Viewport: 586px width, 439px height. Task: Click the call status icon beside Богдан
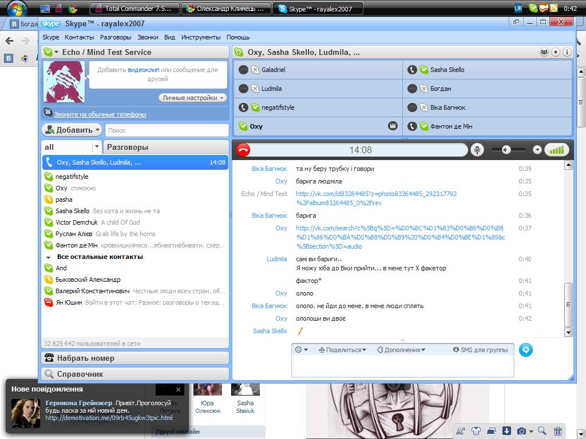tap(412, 89)
